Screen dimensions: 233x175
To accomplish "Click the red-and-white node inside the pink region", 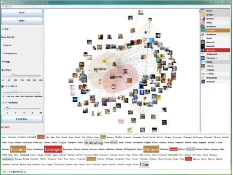I will point(114,87).
